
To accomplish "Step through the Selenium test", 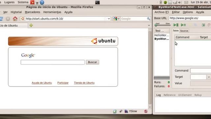I will [x=196, y=25].
